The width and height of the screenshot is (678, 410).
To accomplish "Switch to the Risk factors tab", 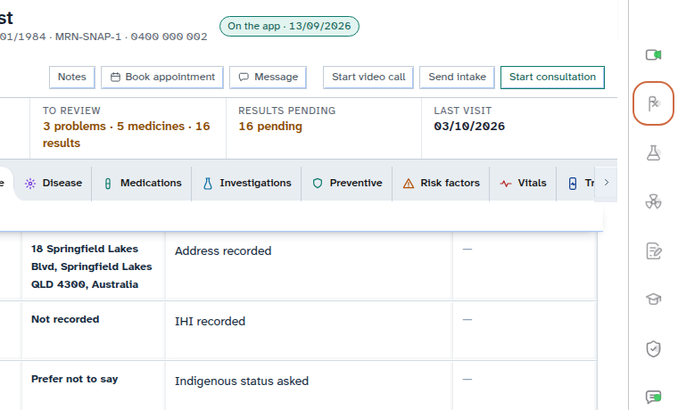I will coord(441,184).
